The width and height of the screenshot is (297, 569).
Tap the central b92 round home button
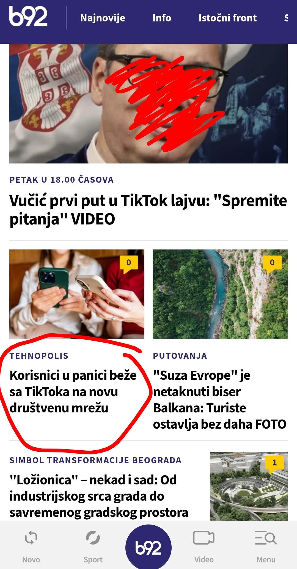148,547
